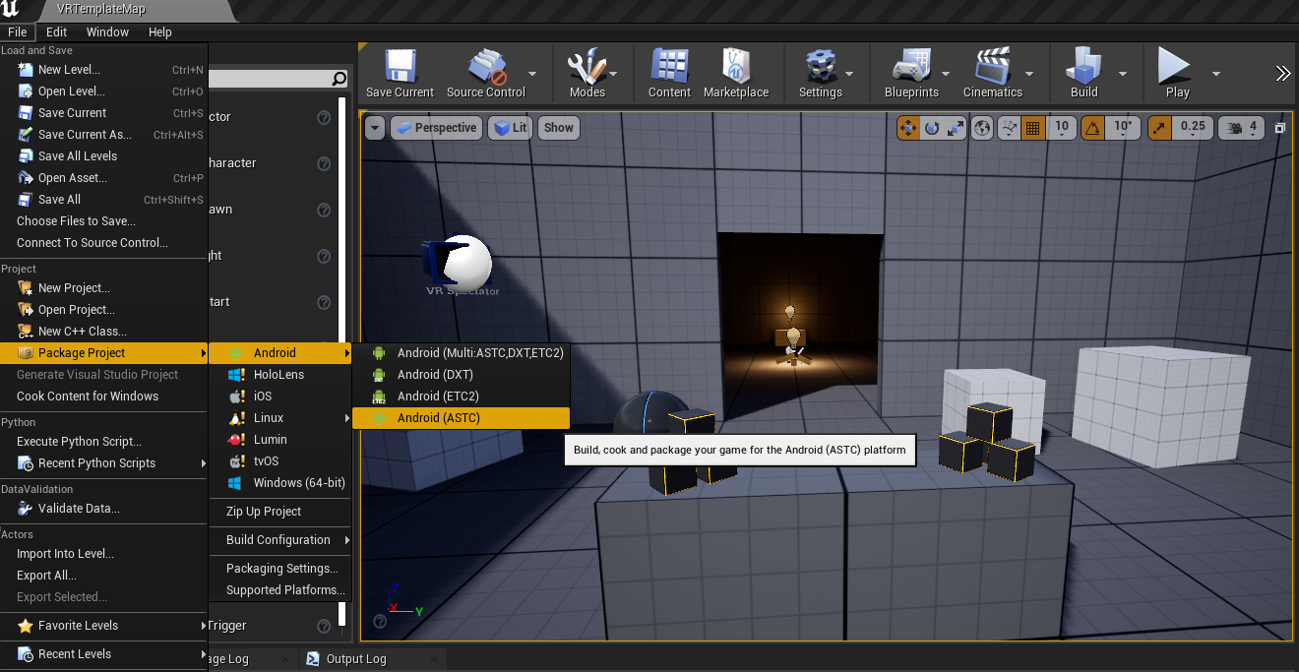This screenshot has width=1299, height=672.
Task: Select New Level... menu entry
Action: (x=104, y=70)
